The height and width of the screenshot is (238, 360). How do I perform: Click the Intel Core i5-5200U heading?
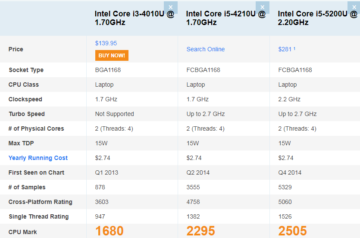click(318, 18)
